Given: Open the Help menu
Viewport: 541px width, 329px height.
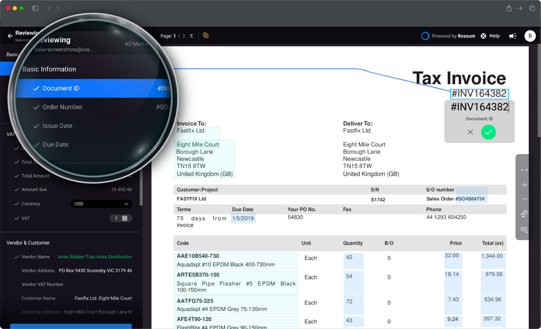Looking at the screenshot, I should tap(490, 36).
